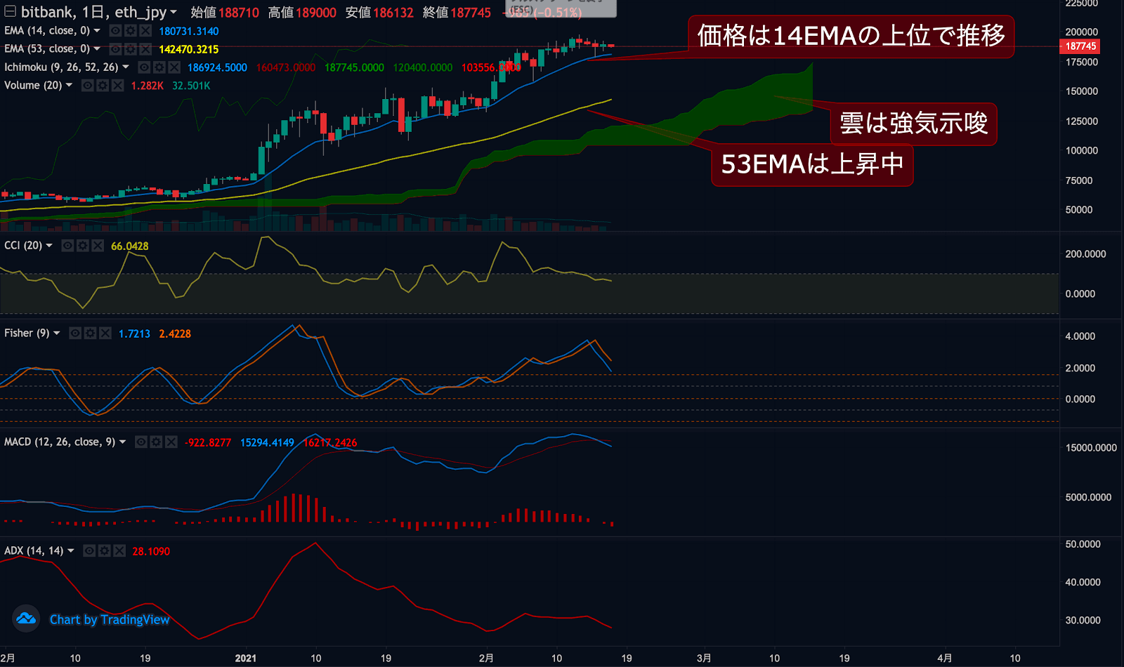Click the 53EMAは上昇中 annotation callout

click(x=812, y=164)
